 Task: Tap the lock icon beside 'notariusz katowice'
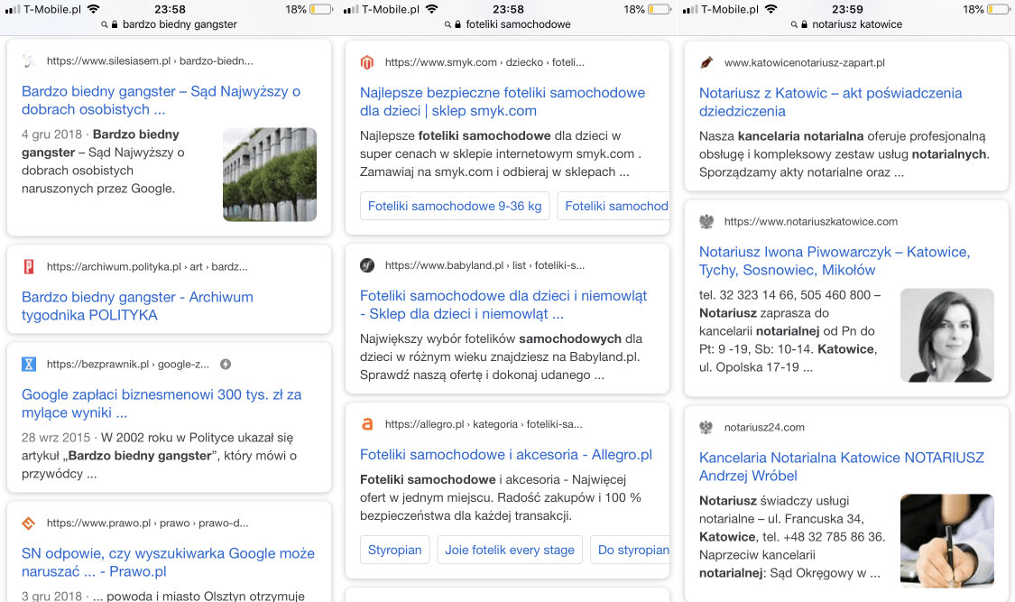(804, 24)
